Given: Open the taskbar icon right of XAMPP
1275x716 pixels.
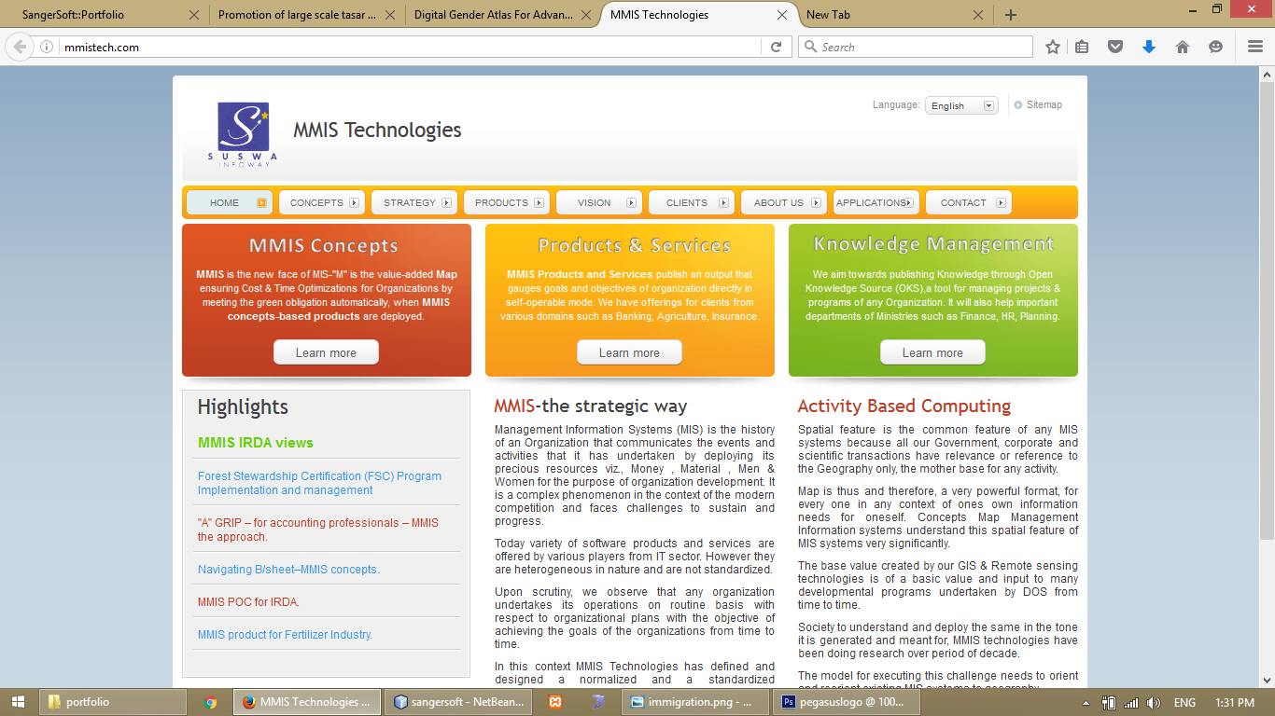Looking at the screenshot, I should 598,702.
